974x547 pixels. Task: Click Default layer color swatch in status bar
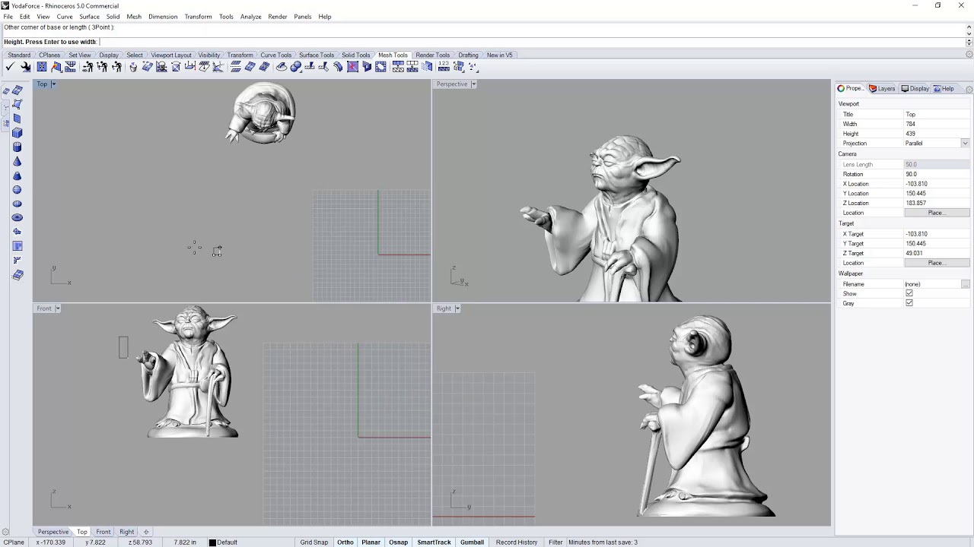[213, 542]
